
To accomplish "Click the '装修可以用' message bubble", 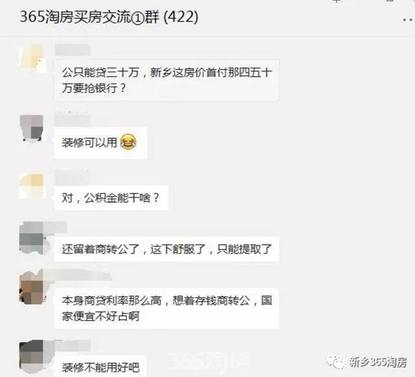I will coord(101,143).
